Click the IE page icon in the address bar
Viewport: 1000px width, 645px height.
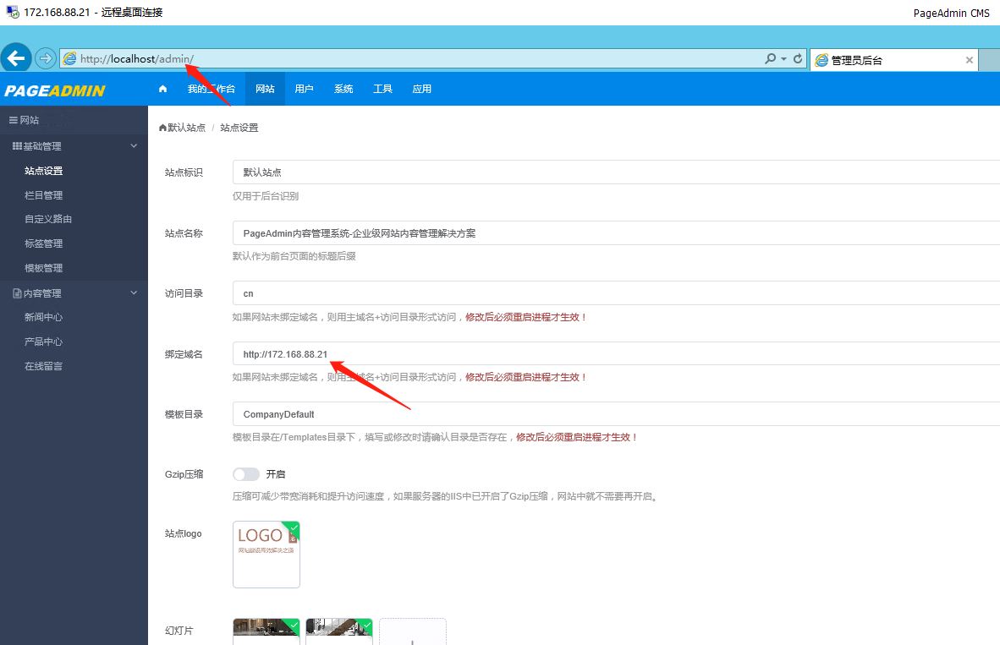(x=69, y=58)
